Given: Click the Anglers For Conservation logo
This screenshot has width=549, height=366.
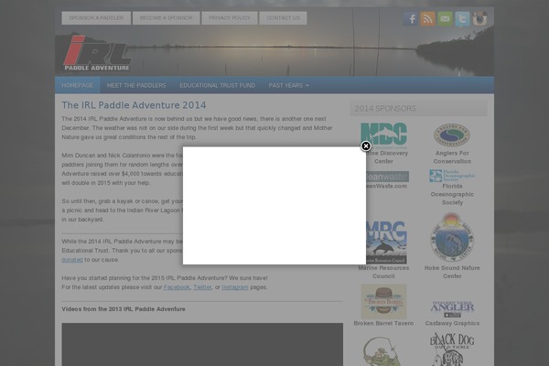Looking at the screenshot, I should tap(452, 135).
